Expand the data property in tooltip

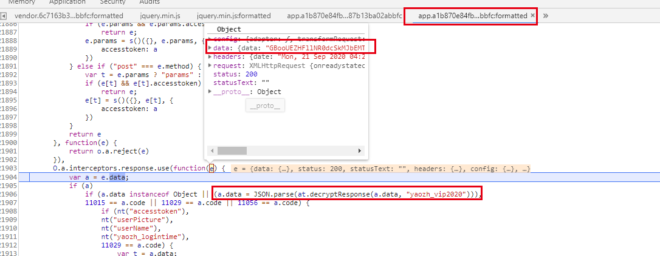[x=210, y=48]
